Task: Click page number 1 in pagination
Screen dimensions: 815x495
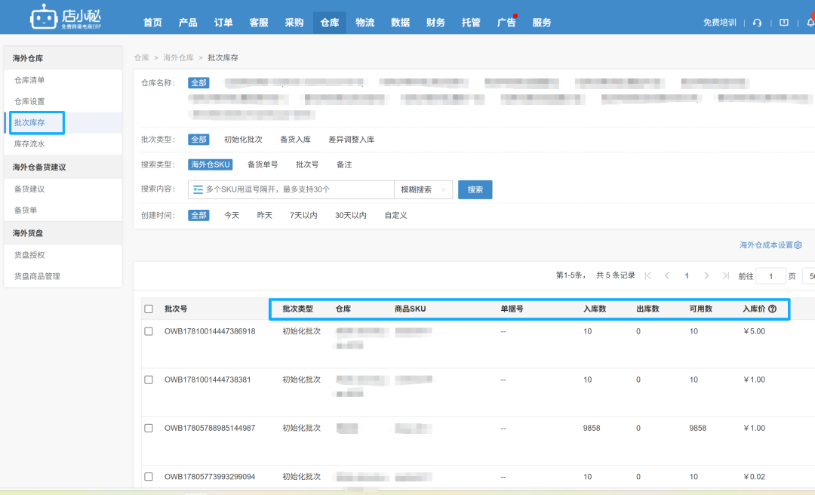Action: (x=687, y=275)
